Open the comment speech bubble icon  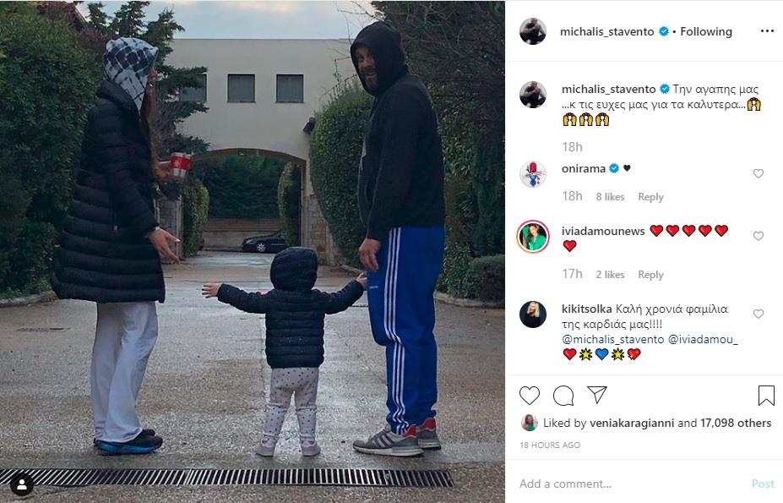click(x=563, y=396)
